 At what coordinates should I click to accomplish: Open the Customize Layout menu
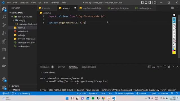(155, 3)
